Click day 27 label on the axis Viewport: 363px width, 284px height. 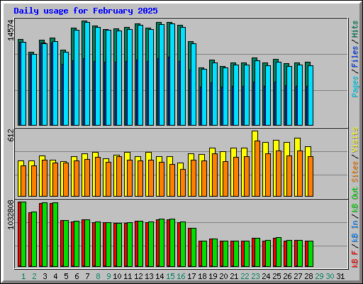[x=298, y=276]
